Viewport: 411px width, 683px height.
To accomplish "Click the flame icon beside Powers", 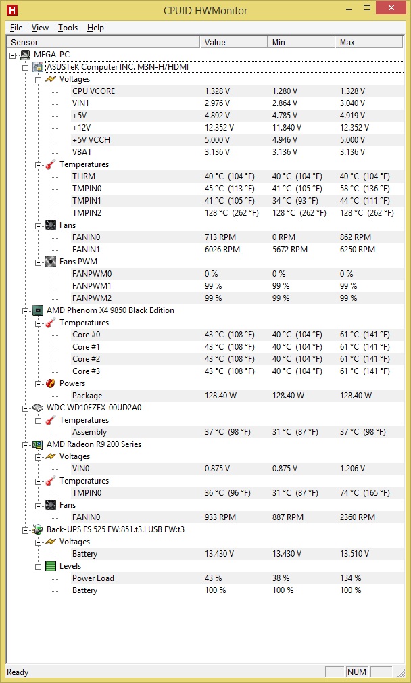I will [x=51, y=383].
